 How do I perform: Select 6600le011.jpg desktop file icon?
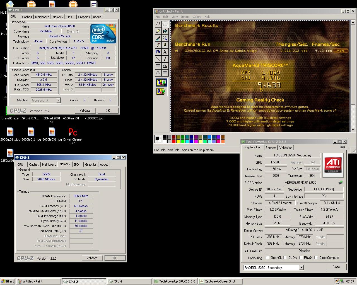pyautogui.click(x=31, y=134)
